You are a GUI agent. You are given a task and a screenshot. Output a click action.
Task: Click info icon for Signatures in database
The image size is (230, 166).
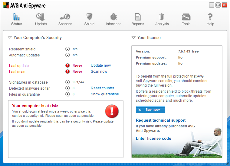point(67,82)
